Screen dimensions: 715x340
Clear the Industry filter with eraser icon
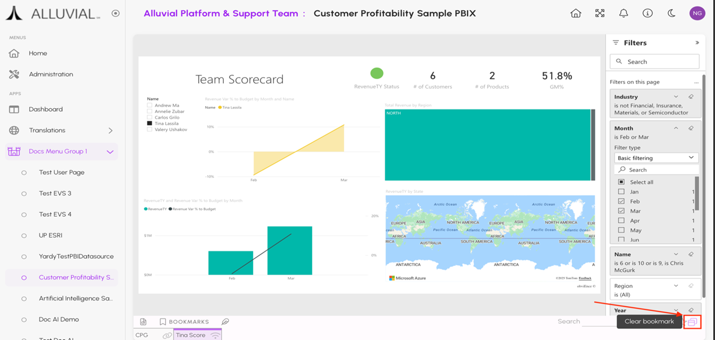click(691, 97)
